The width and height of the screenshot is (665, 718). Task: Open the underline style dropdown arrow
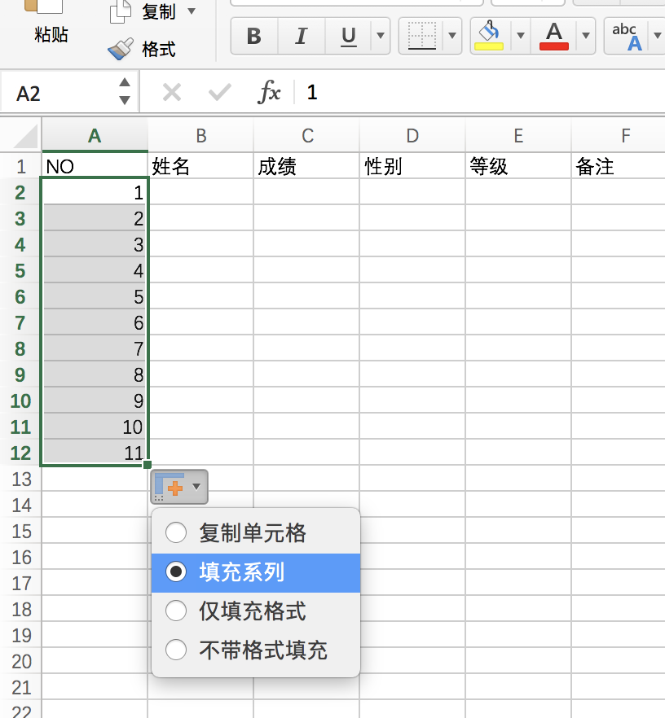(x=381, y=36)
